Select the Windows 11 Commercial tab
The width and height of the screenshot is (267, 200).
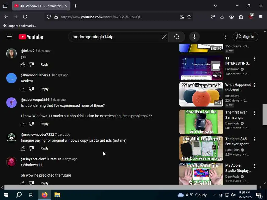point(41,6)
